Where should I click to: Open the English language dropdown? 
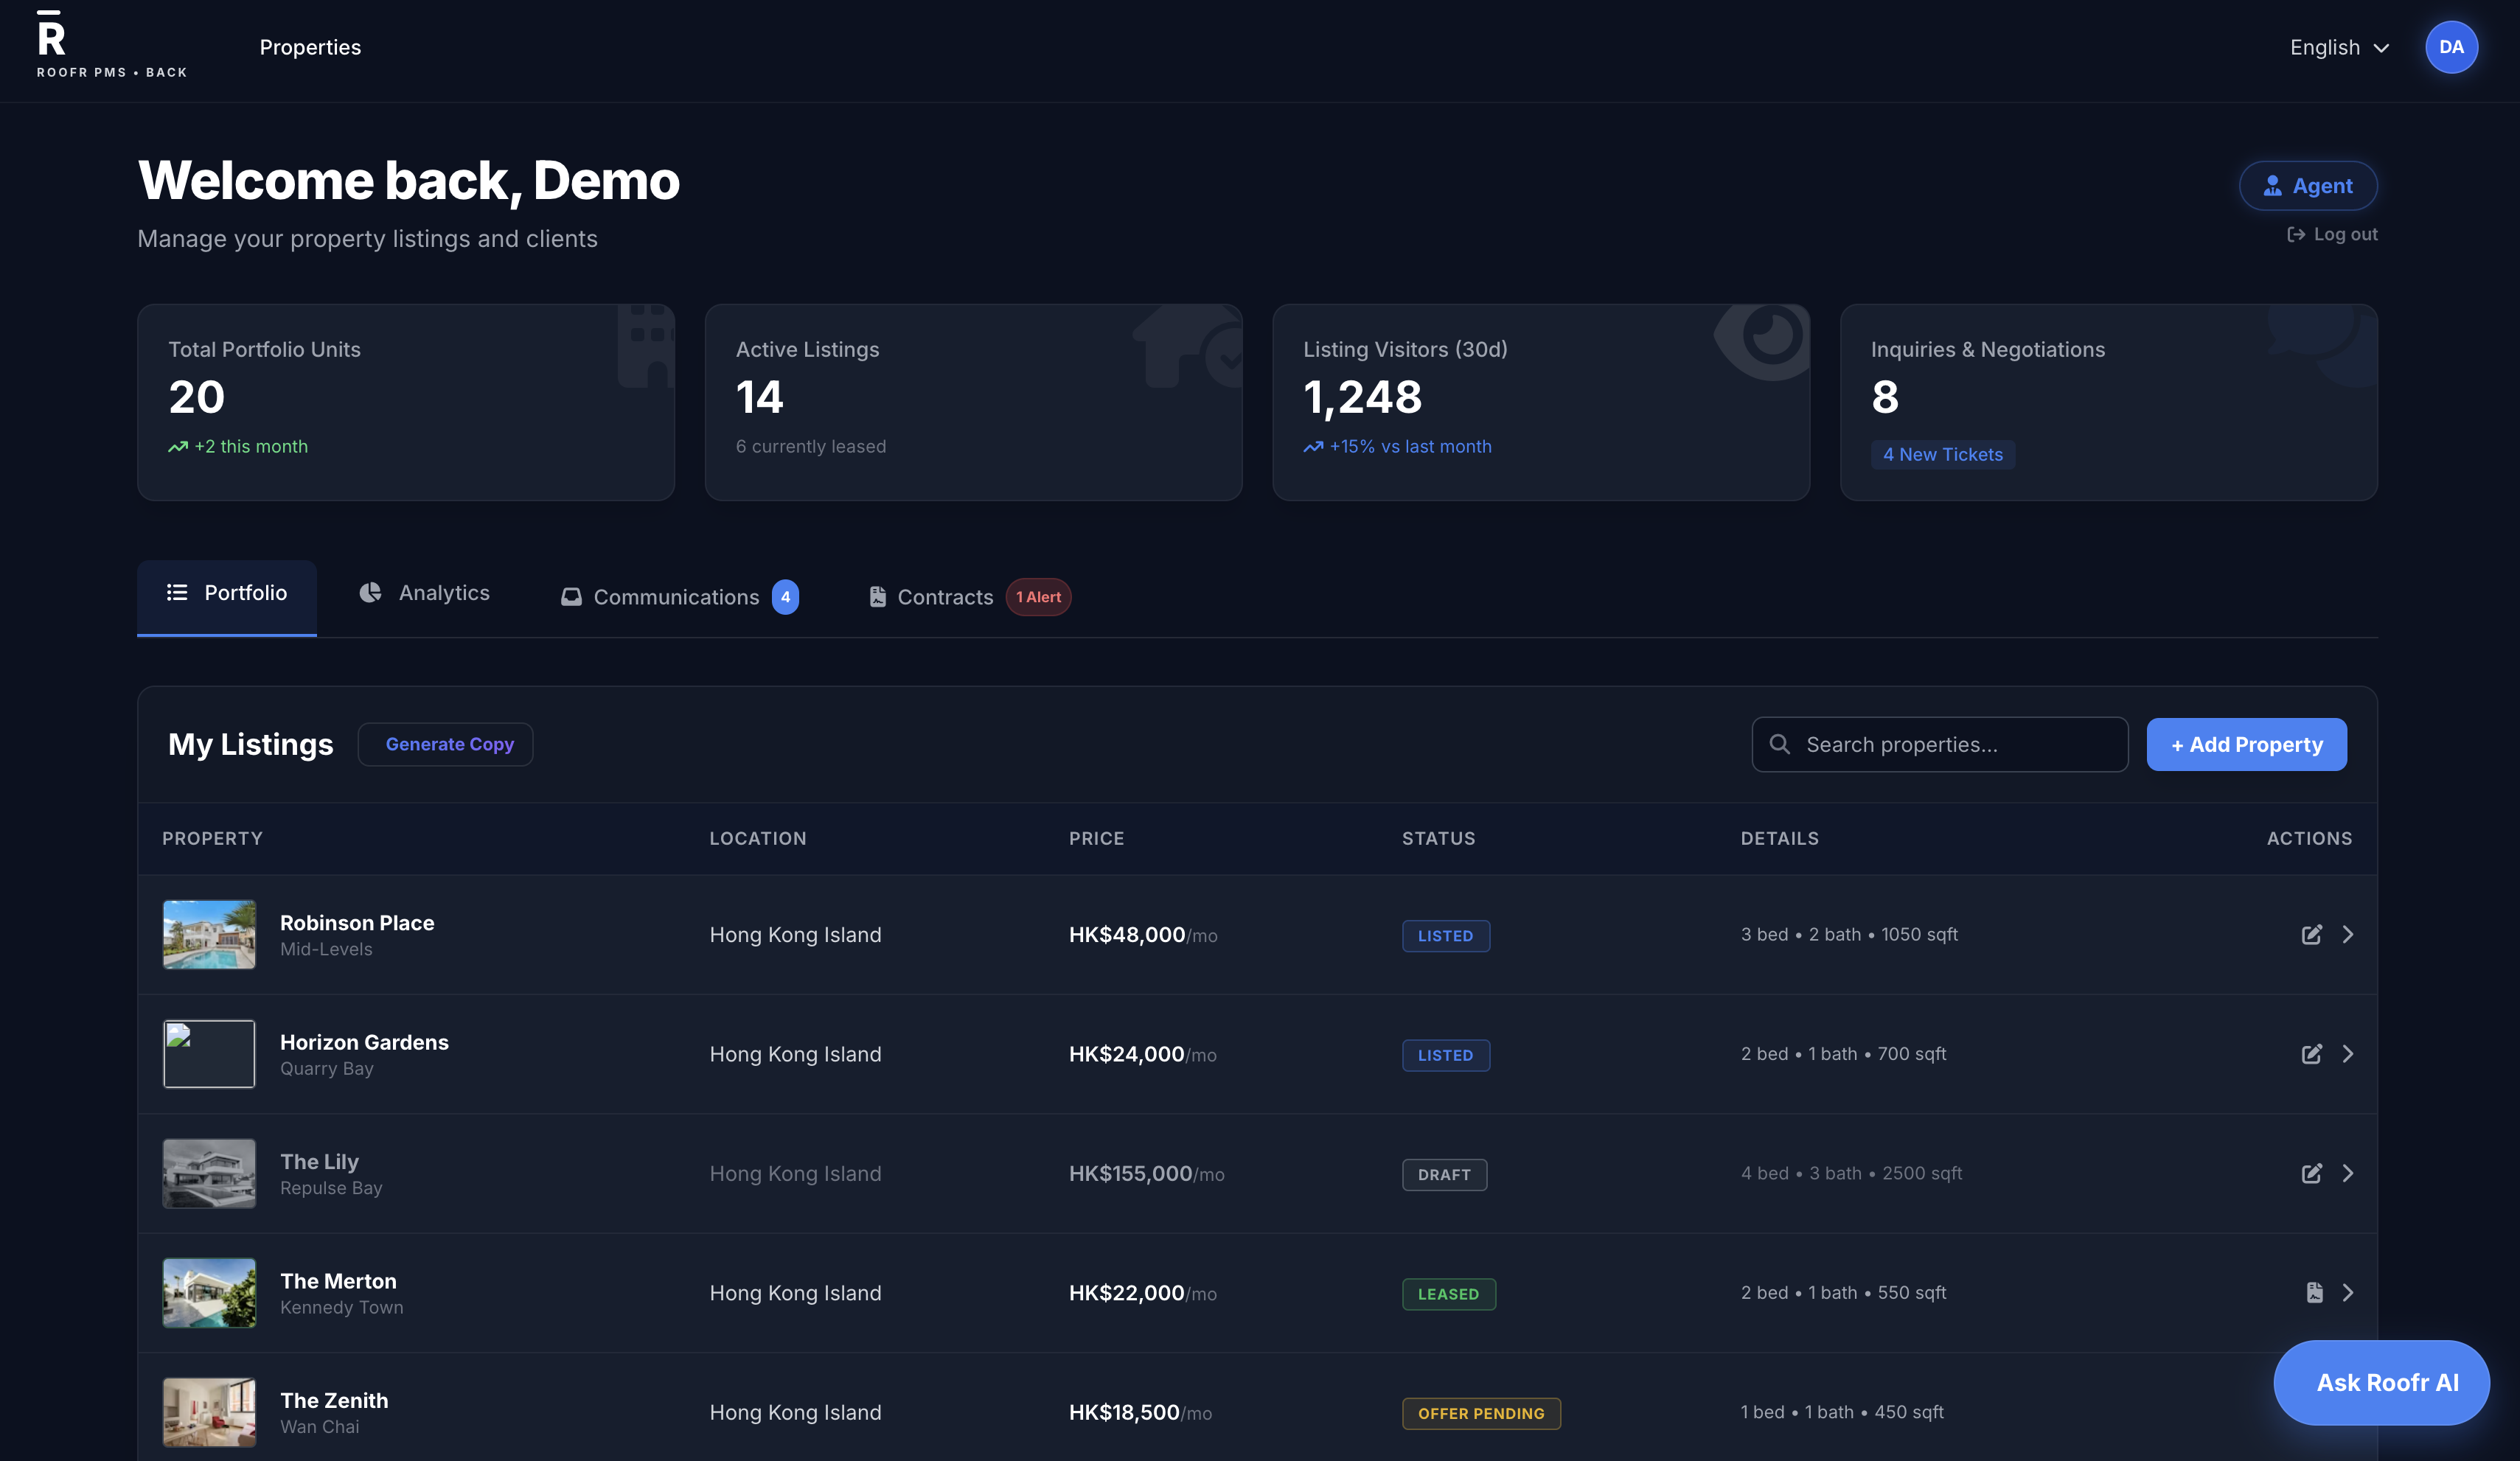coord(2338,47)
